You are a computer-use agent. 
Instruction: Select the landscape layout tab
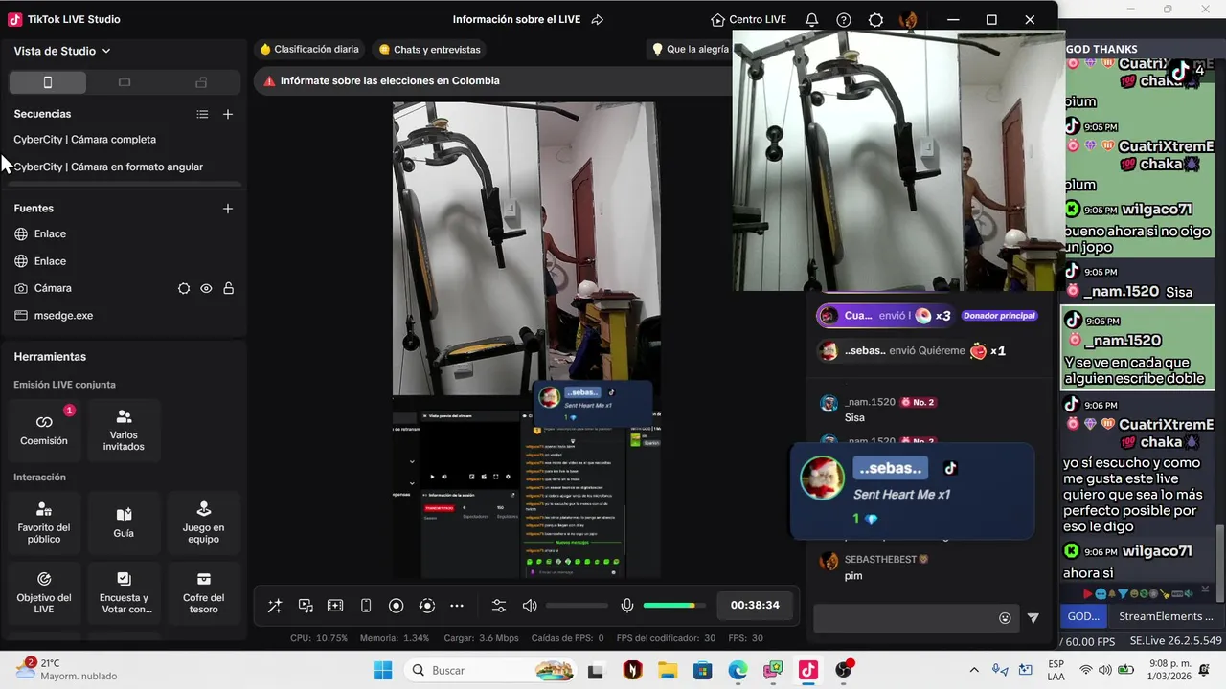125,82
